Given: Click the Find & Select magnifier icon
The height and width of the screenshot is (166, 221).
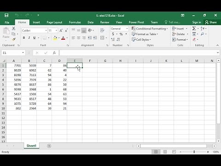Looking at the screenshot, I should tap(203, 34).
